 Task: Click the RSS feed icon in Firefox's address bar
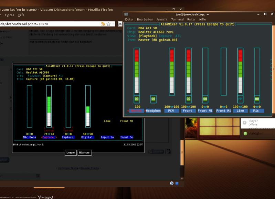click(103, 24)
